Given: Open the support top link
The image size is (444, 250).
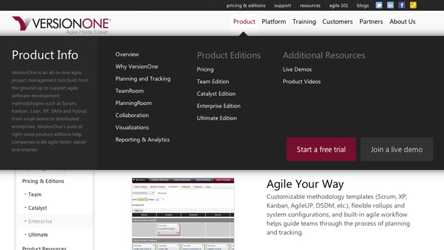Looking at the screenshot, I should [x=283, y=5].
